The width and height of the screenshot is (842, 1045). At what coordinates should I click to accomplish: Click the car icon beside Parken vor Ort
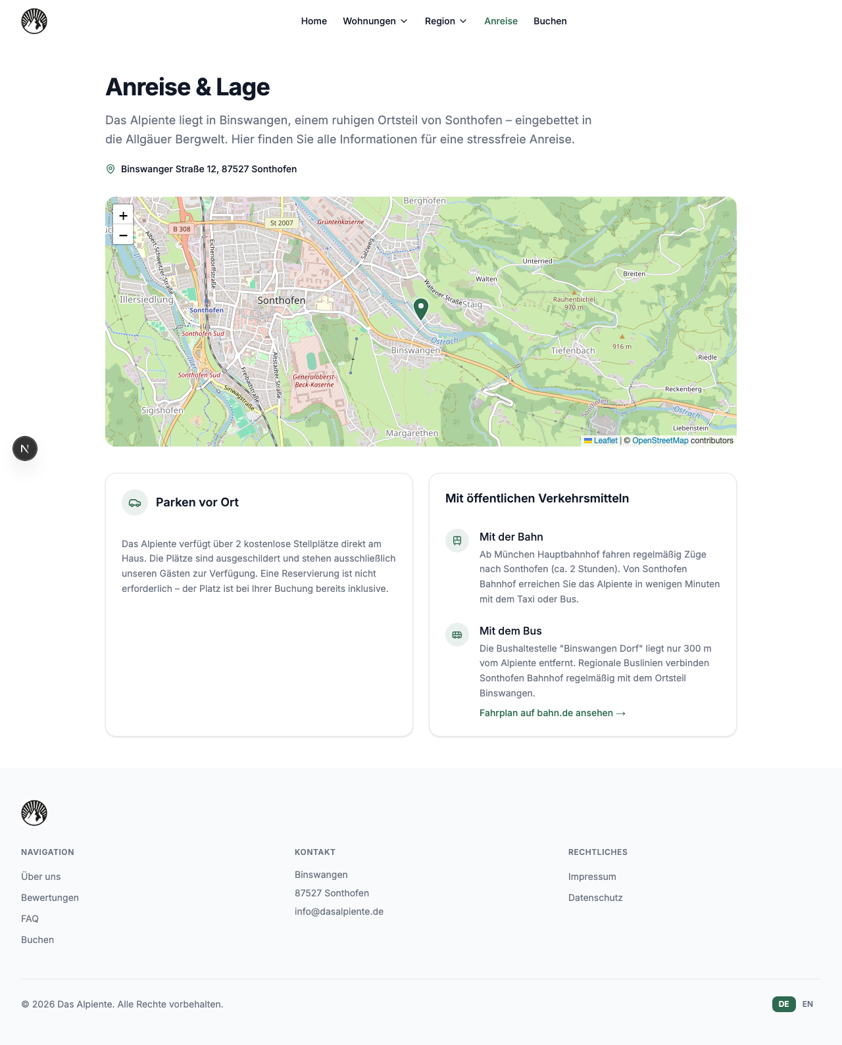point(135,502)
